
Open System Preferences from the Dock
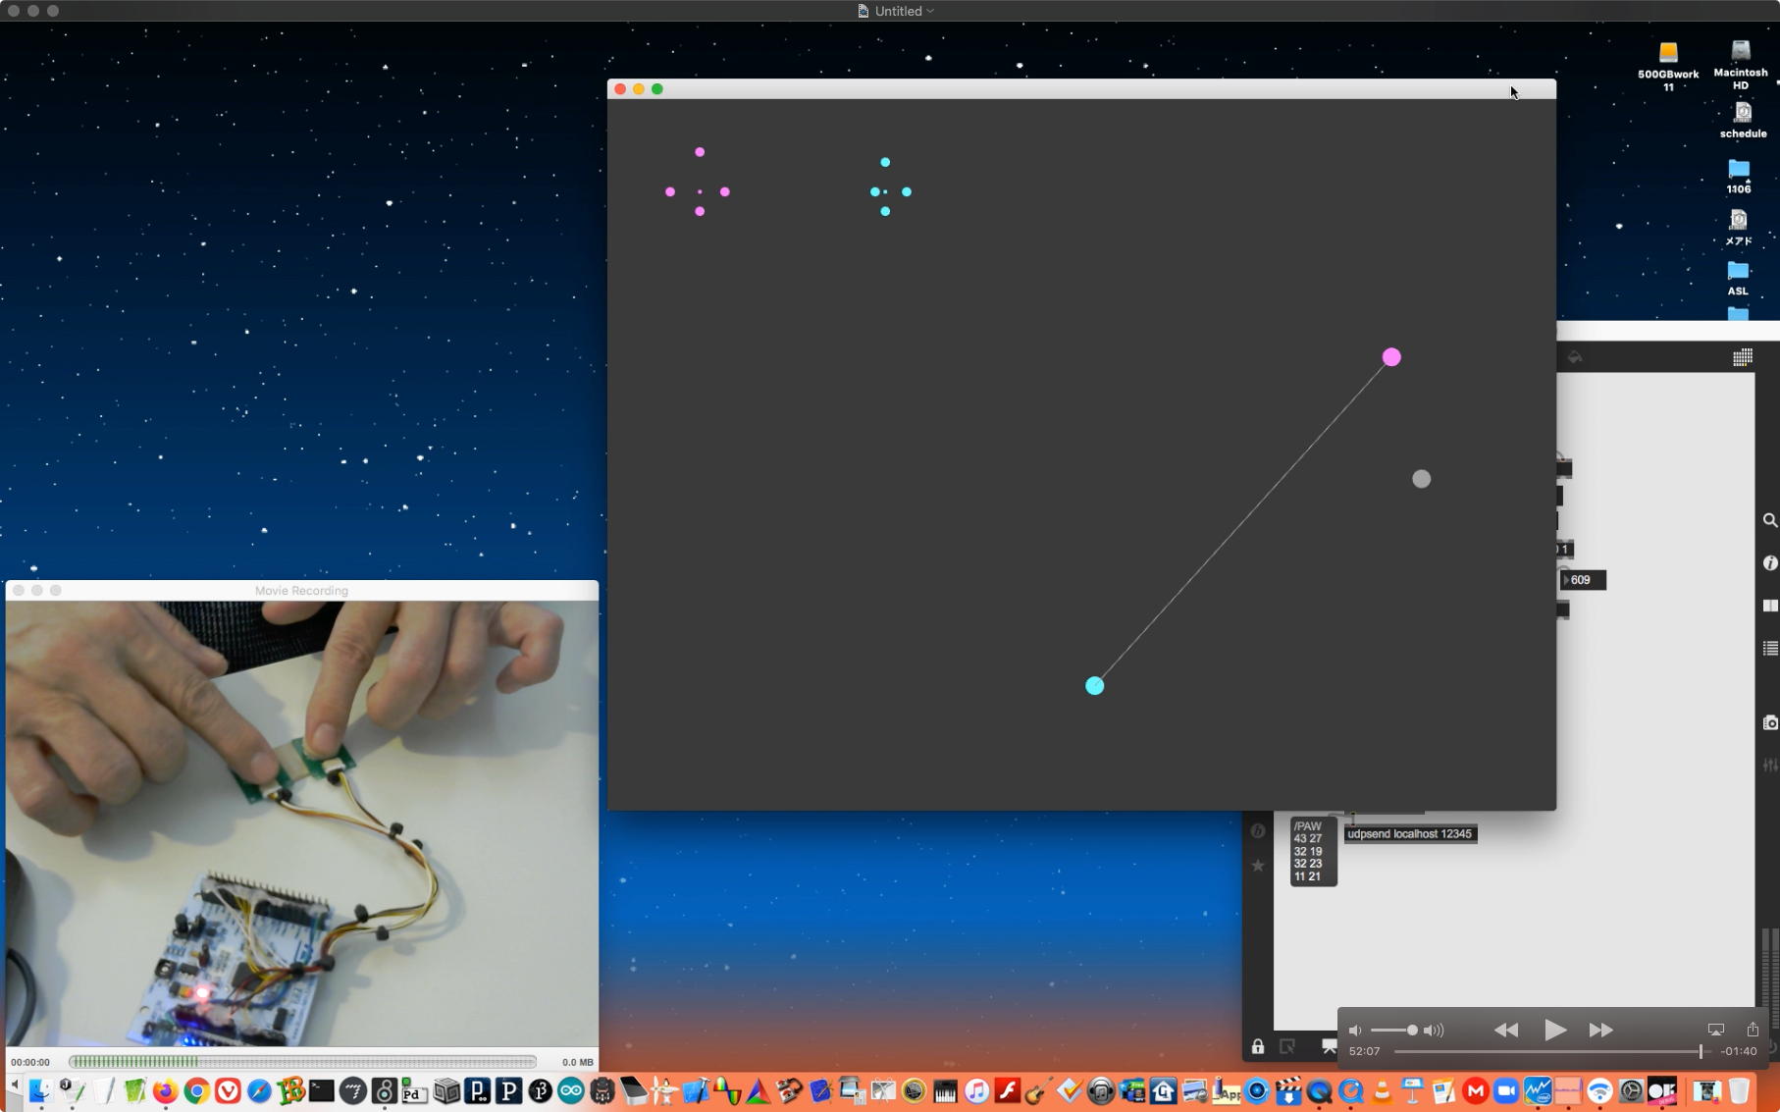(1631, 1090)
